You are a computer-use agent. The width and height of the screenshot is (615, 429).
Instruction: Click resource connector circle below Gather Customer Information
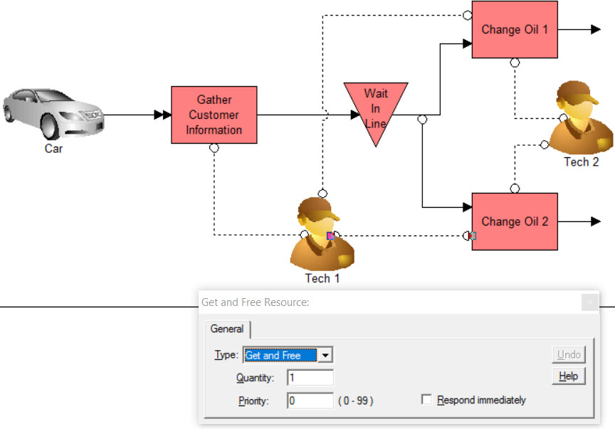click(214, 148)
